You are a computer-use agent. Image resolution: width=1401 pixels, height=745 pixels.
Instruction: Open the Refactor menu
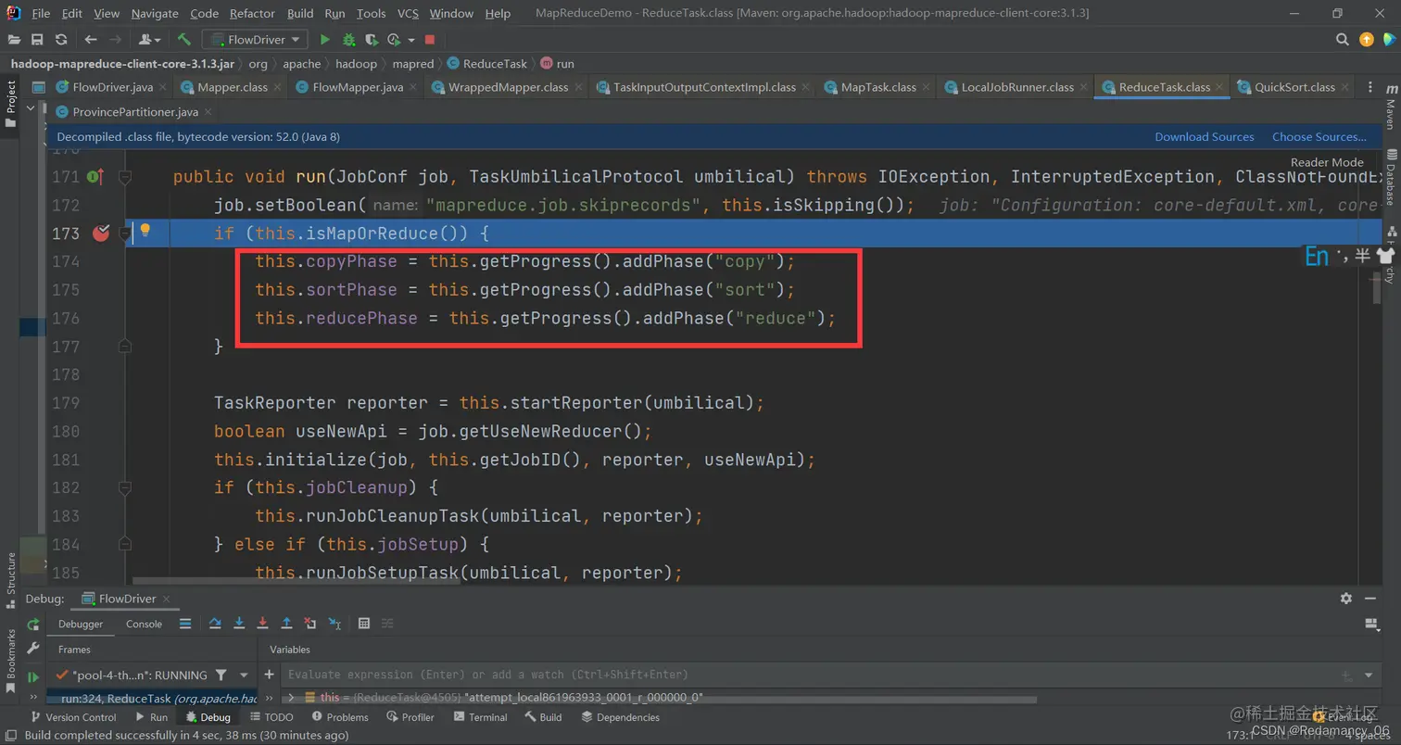(253, 13)
